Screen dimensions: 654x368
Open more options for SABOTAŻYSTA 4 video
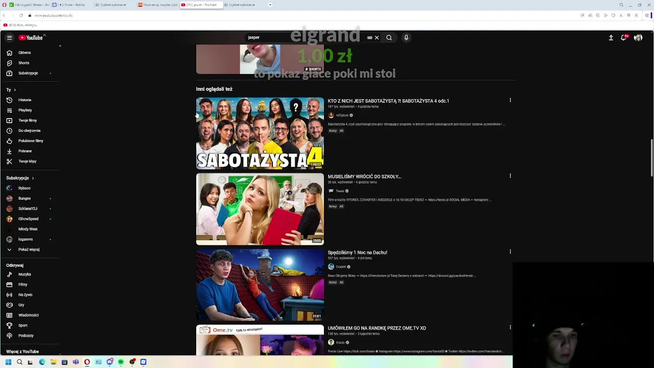[x=510, y=100]
